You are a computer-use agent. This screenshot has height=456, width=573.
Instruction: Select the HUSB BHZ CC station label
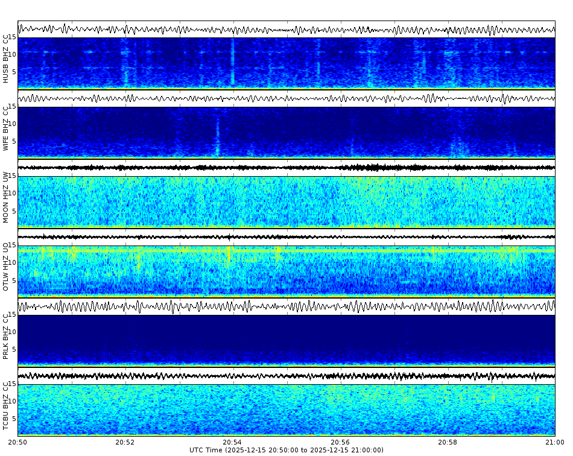coord(6,57)
